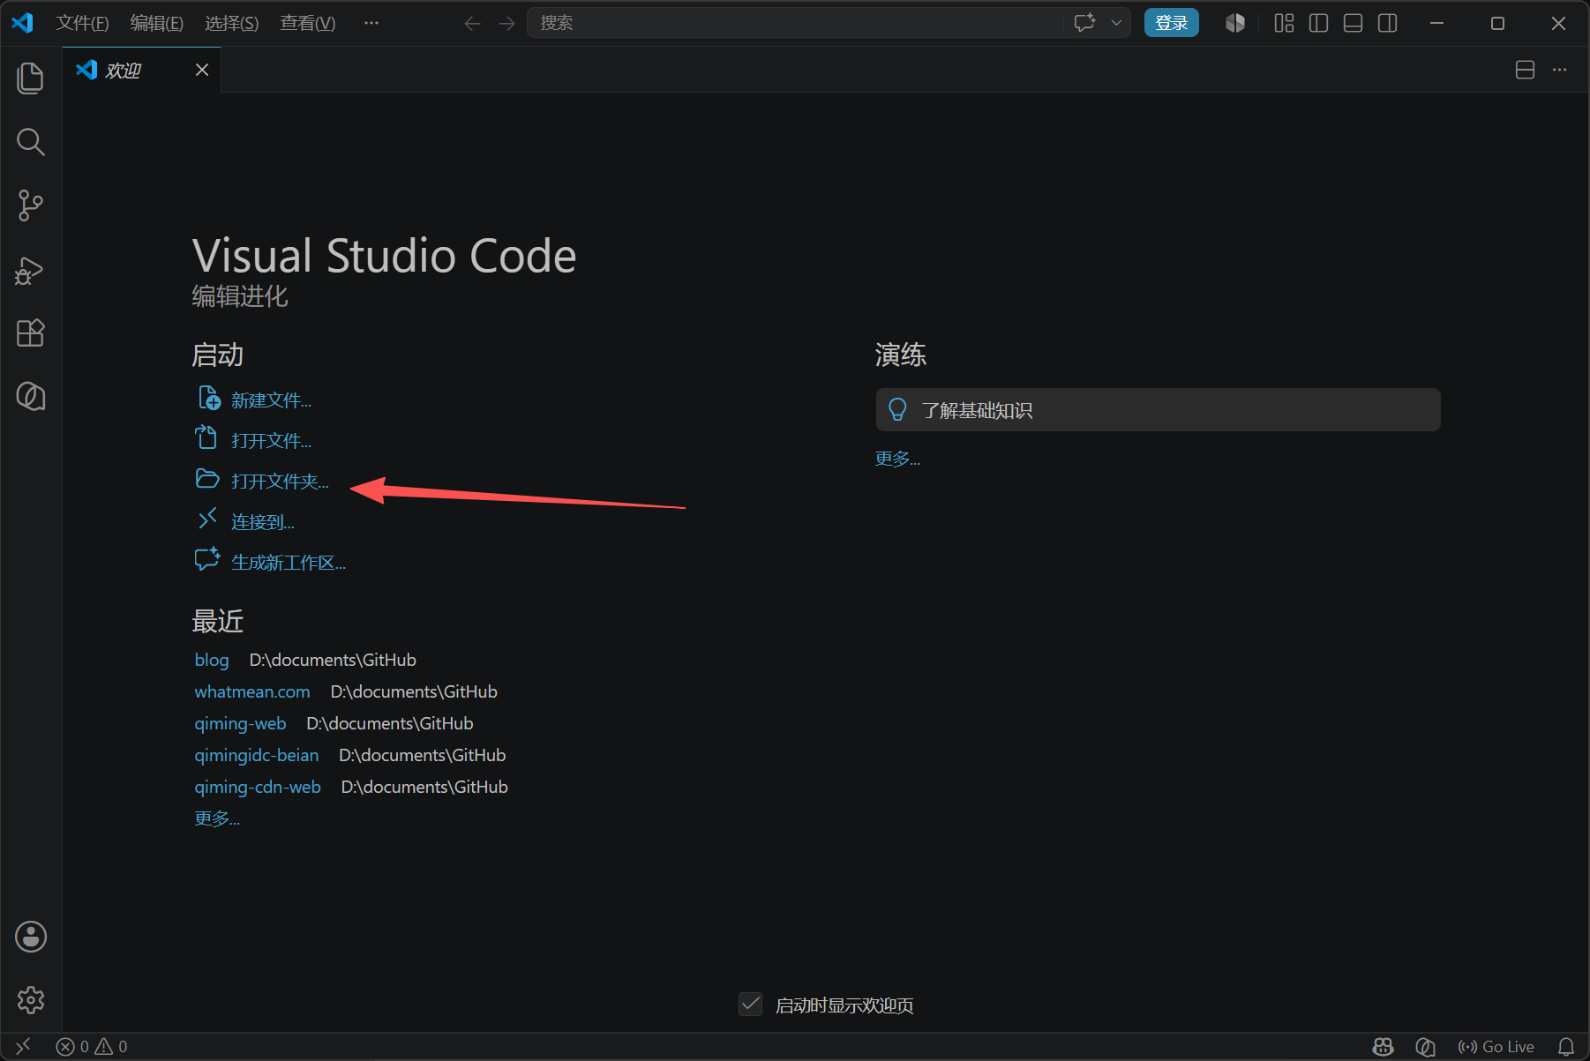Viewport: 1590px width, 1061px height.
Task: Click the 生成新工作区... link
Action: click(289, 563)
